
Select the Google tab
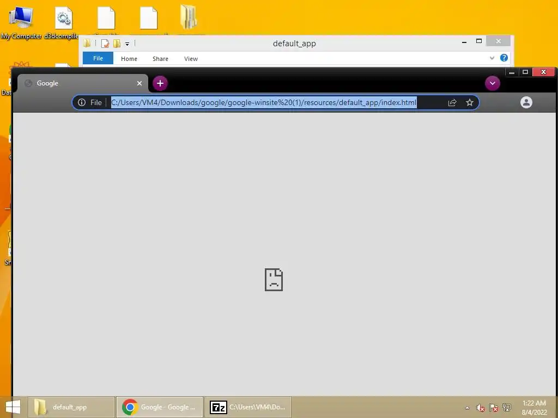(x=83, y=83)
